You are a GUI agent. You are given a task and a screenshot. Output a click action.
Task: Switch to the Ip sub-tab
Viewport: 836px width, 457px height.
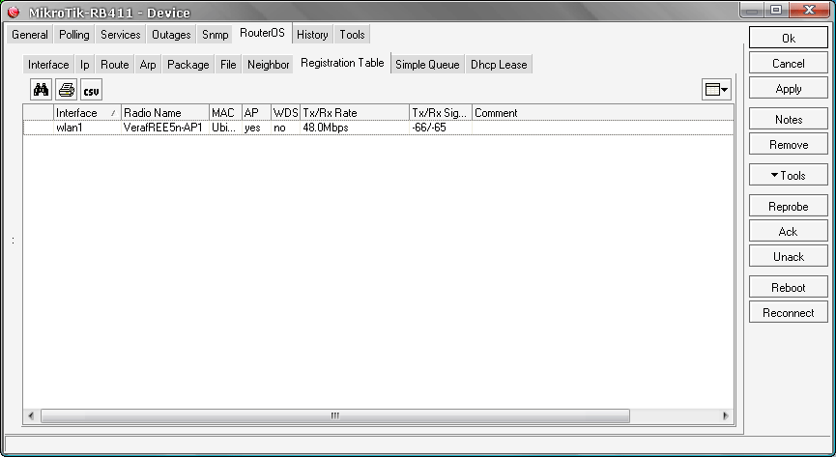(x=85, y=65)
